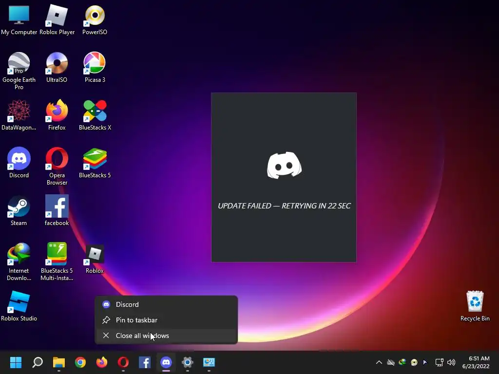This screenshot has width=499, height=374.
Task: Select facebook desktop shortcut
Action: (x=57, y=210)
